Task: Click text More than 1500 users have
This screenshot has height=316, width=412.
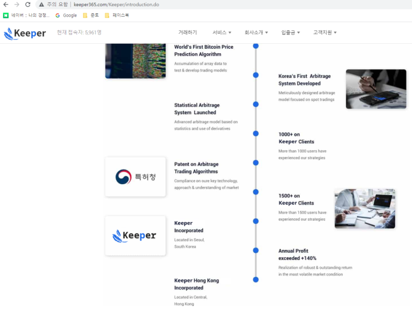Action: [x=302, y=212]
